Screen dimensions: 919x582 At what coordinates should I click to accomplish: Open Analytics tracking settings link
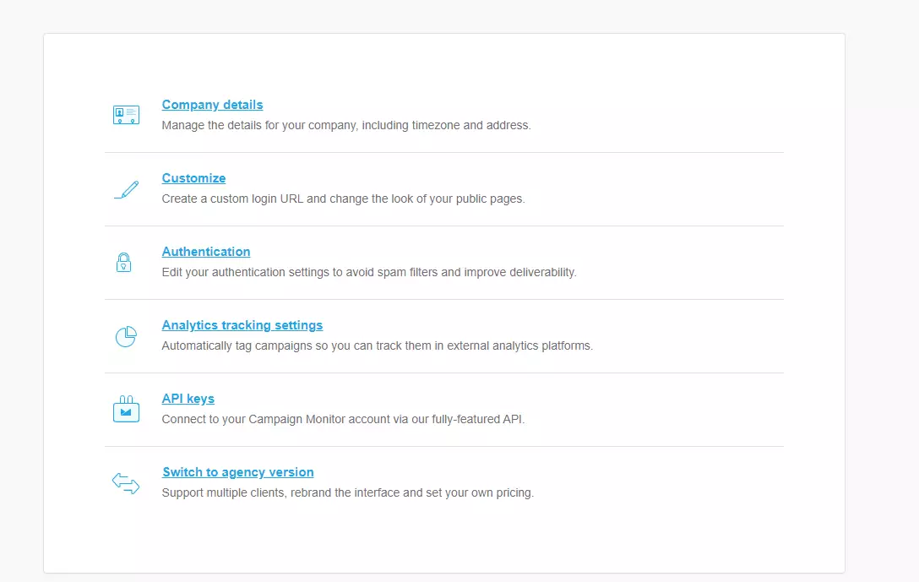(242, 324)
